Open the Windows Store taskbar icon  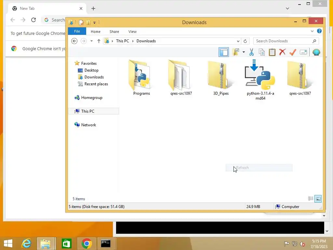point(66,243)
